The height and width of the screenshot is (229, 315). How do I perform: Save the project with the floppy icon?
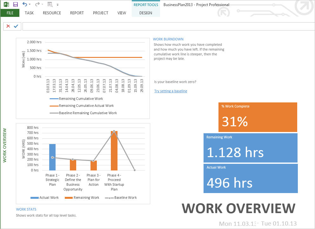click(x=16, y=4)
